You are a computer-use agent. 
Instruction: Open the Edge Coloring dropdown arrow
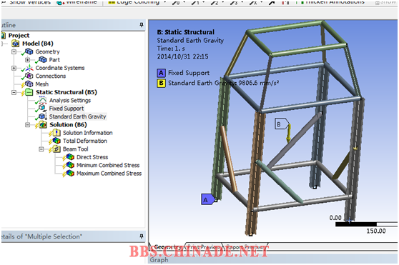(x=165, y=2)
